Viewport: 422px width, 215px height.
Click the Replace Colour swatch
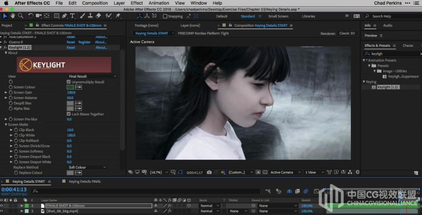tap(70, 172)
